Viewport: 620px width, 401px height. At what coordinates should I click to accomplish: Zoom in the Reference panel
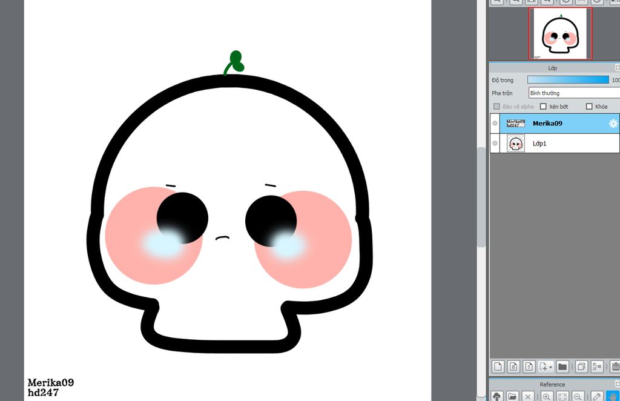(x=547, y=396)
